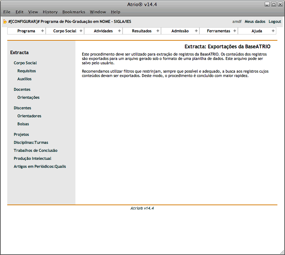Image resolution: width=285 pixels, height=255 pixels.
Task: Select Docentes in Extracta sidebar
Action: pos(22,89)
